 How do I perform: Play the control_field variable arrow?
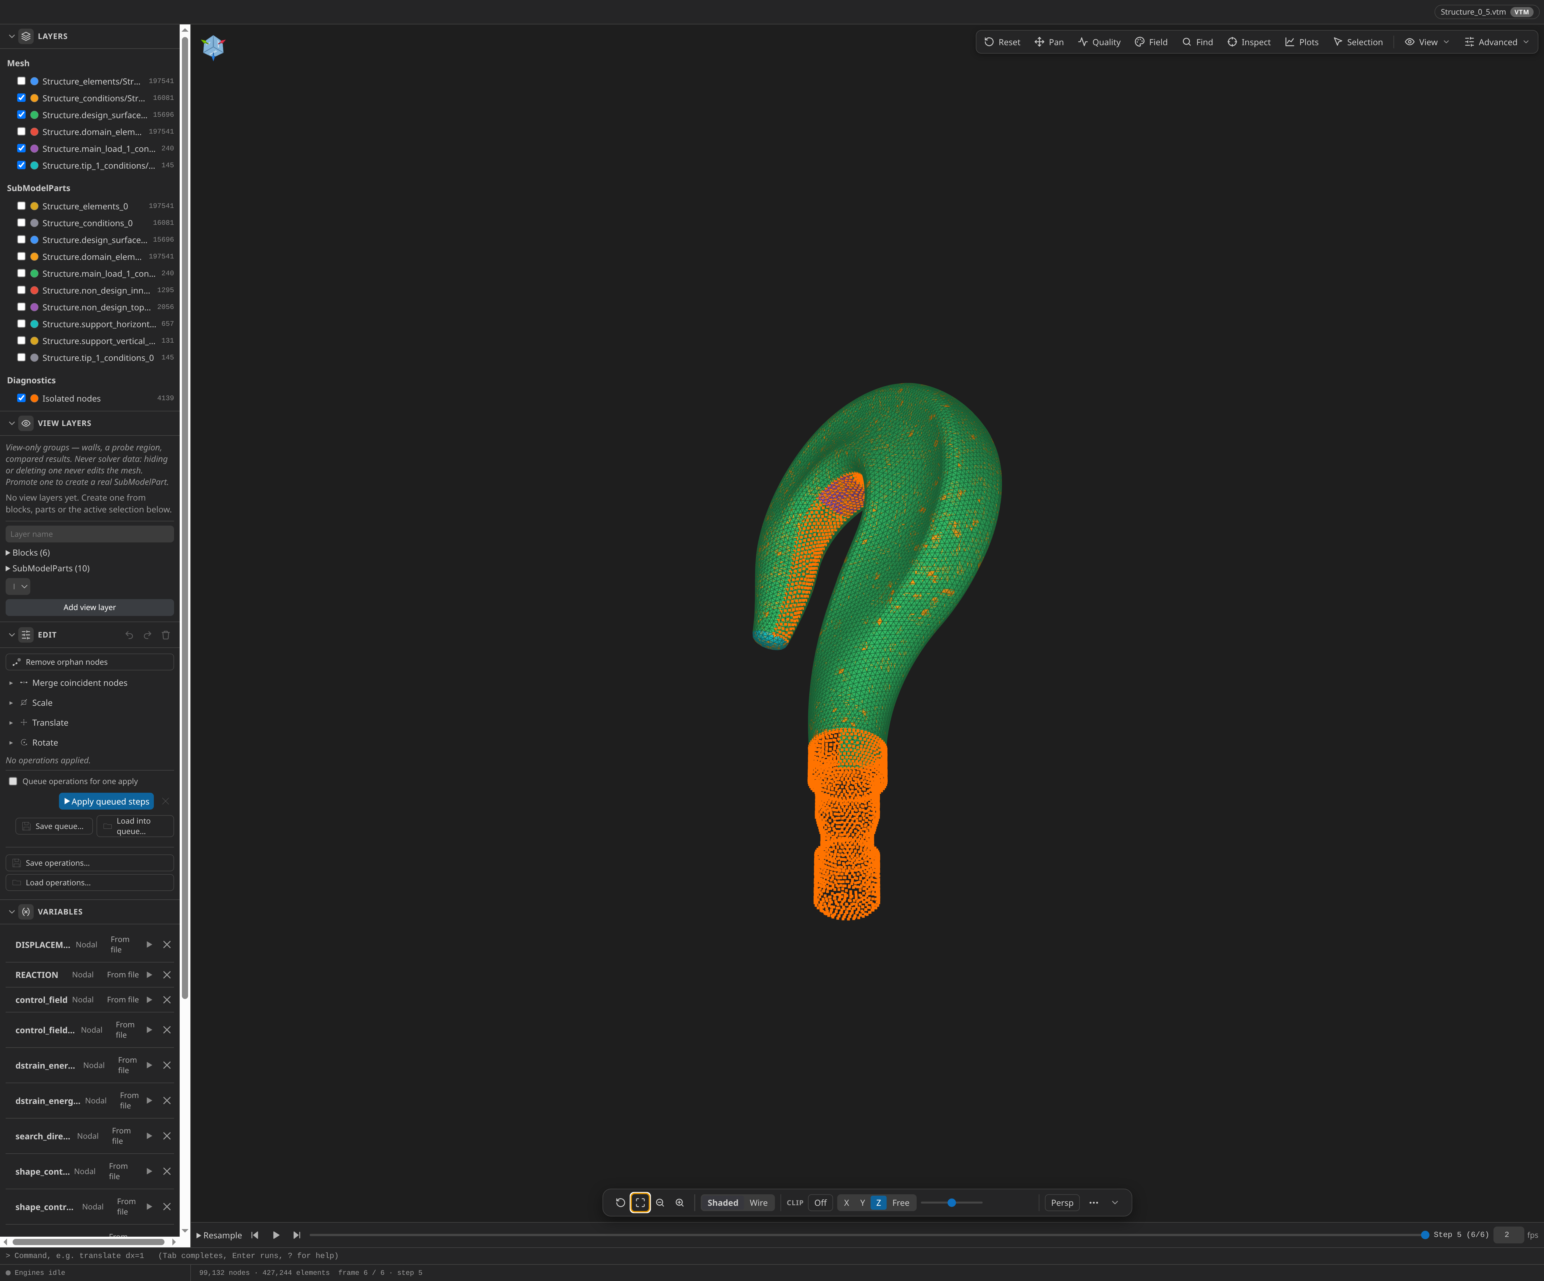(x=149, y=1000)
